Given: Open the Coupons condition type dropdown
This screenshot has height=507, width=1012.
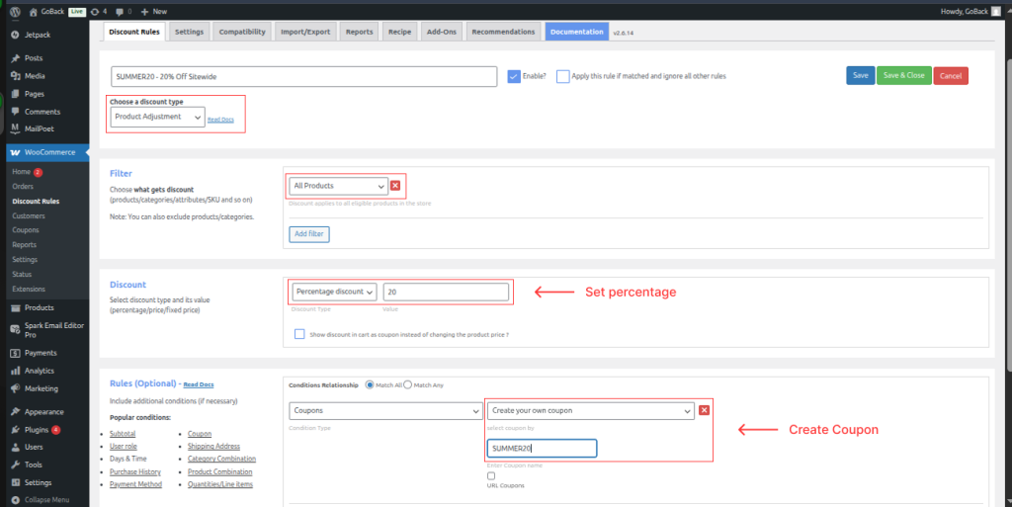Looking at the screenshot, I should pos(386,410).
